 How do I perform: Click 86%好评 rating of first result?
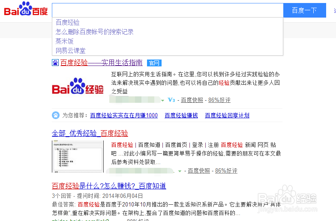coord(219,100)
